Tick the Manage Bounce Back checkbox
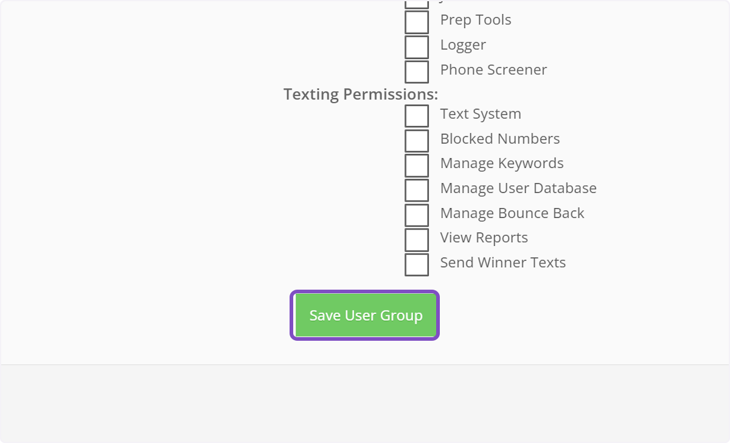 coord(417,215)
